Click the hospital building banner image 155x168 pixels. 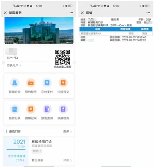(x=39, y=30)
